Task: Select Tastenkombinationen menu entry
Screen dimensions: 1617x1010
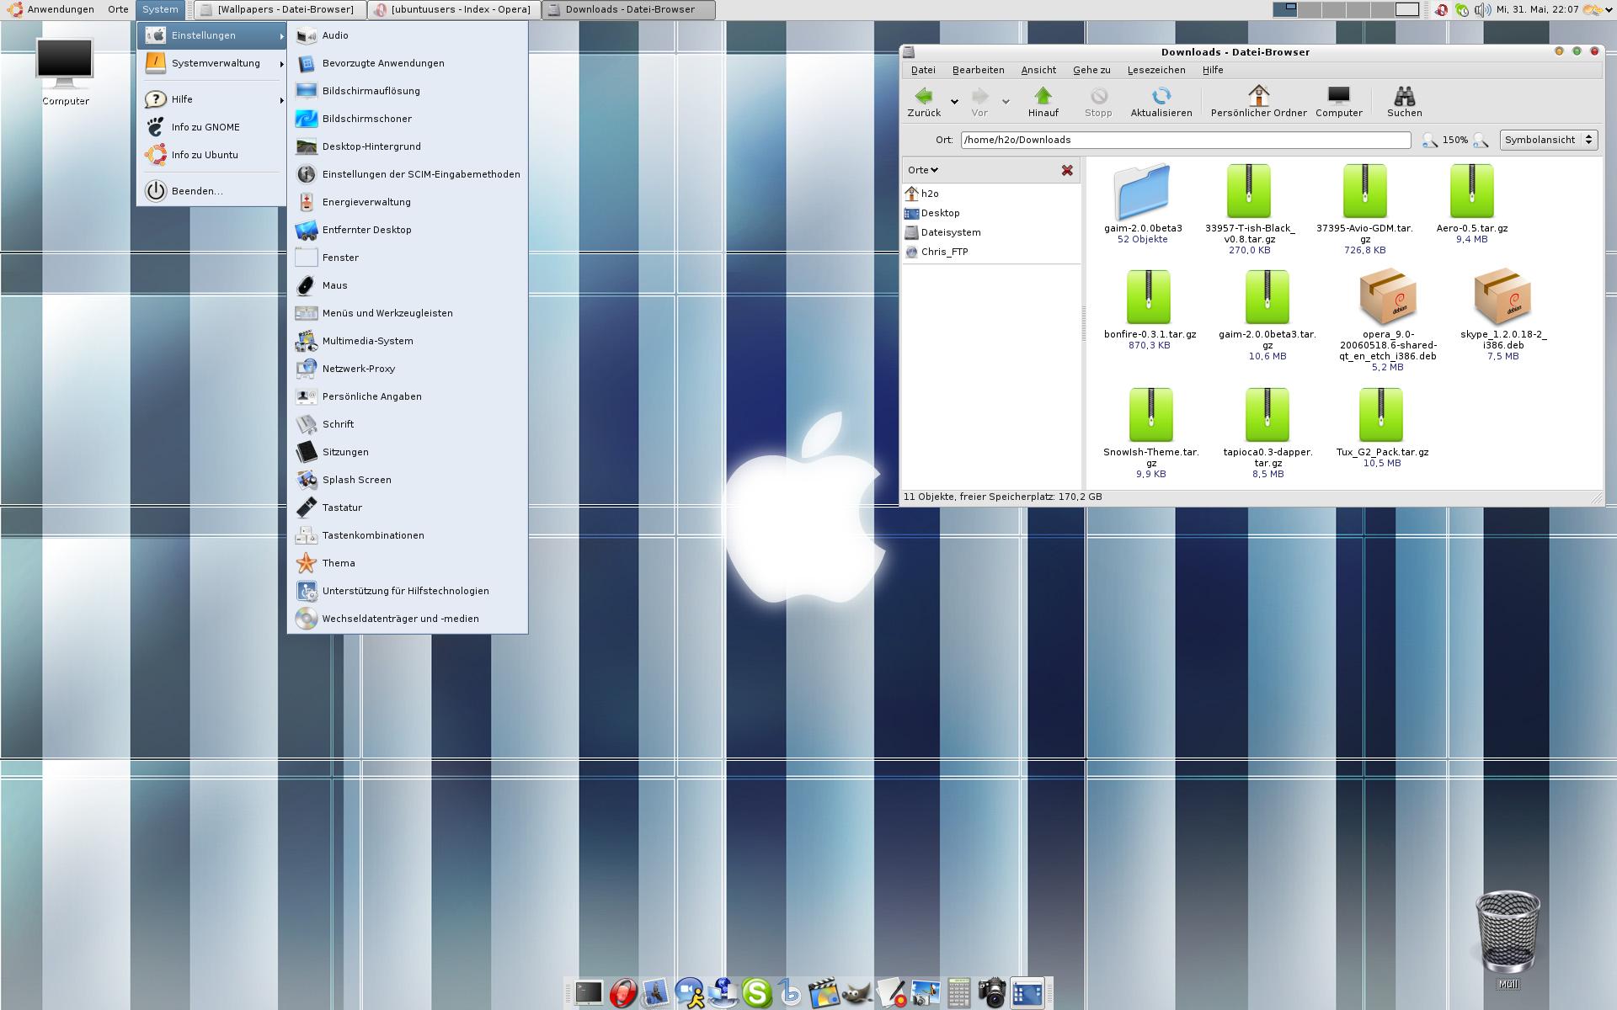Action: click(x=408, y=535)
